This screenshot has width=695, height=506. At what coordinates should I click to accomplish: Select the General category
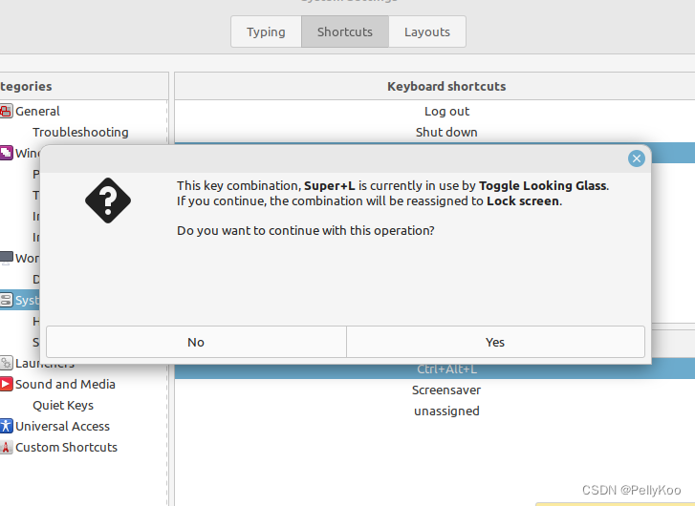[37, 111]
